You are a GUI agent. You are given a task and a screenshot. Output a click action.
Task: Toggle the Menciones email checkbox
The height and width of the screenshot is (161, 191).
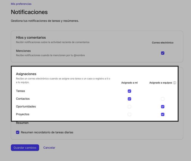(163, 53)
